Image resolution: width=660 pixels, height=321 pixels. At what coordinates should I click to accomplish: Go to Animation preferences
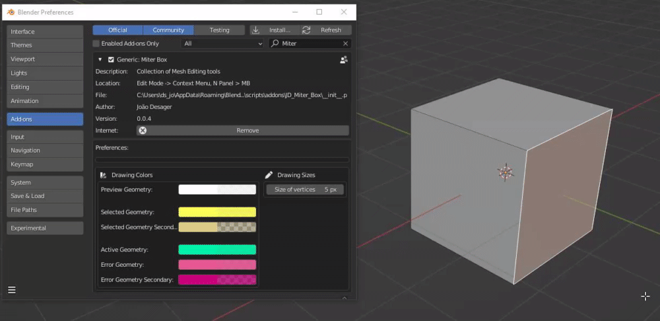45,100
